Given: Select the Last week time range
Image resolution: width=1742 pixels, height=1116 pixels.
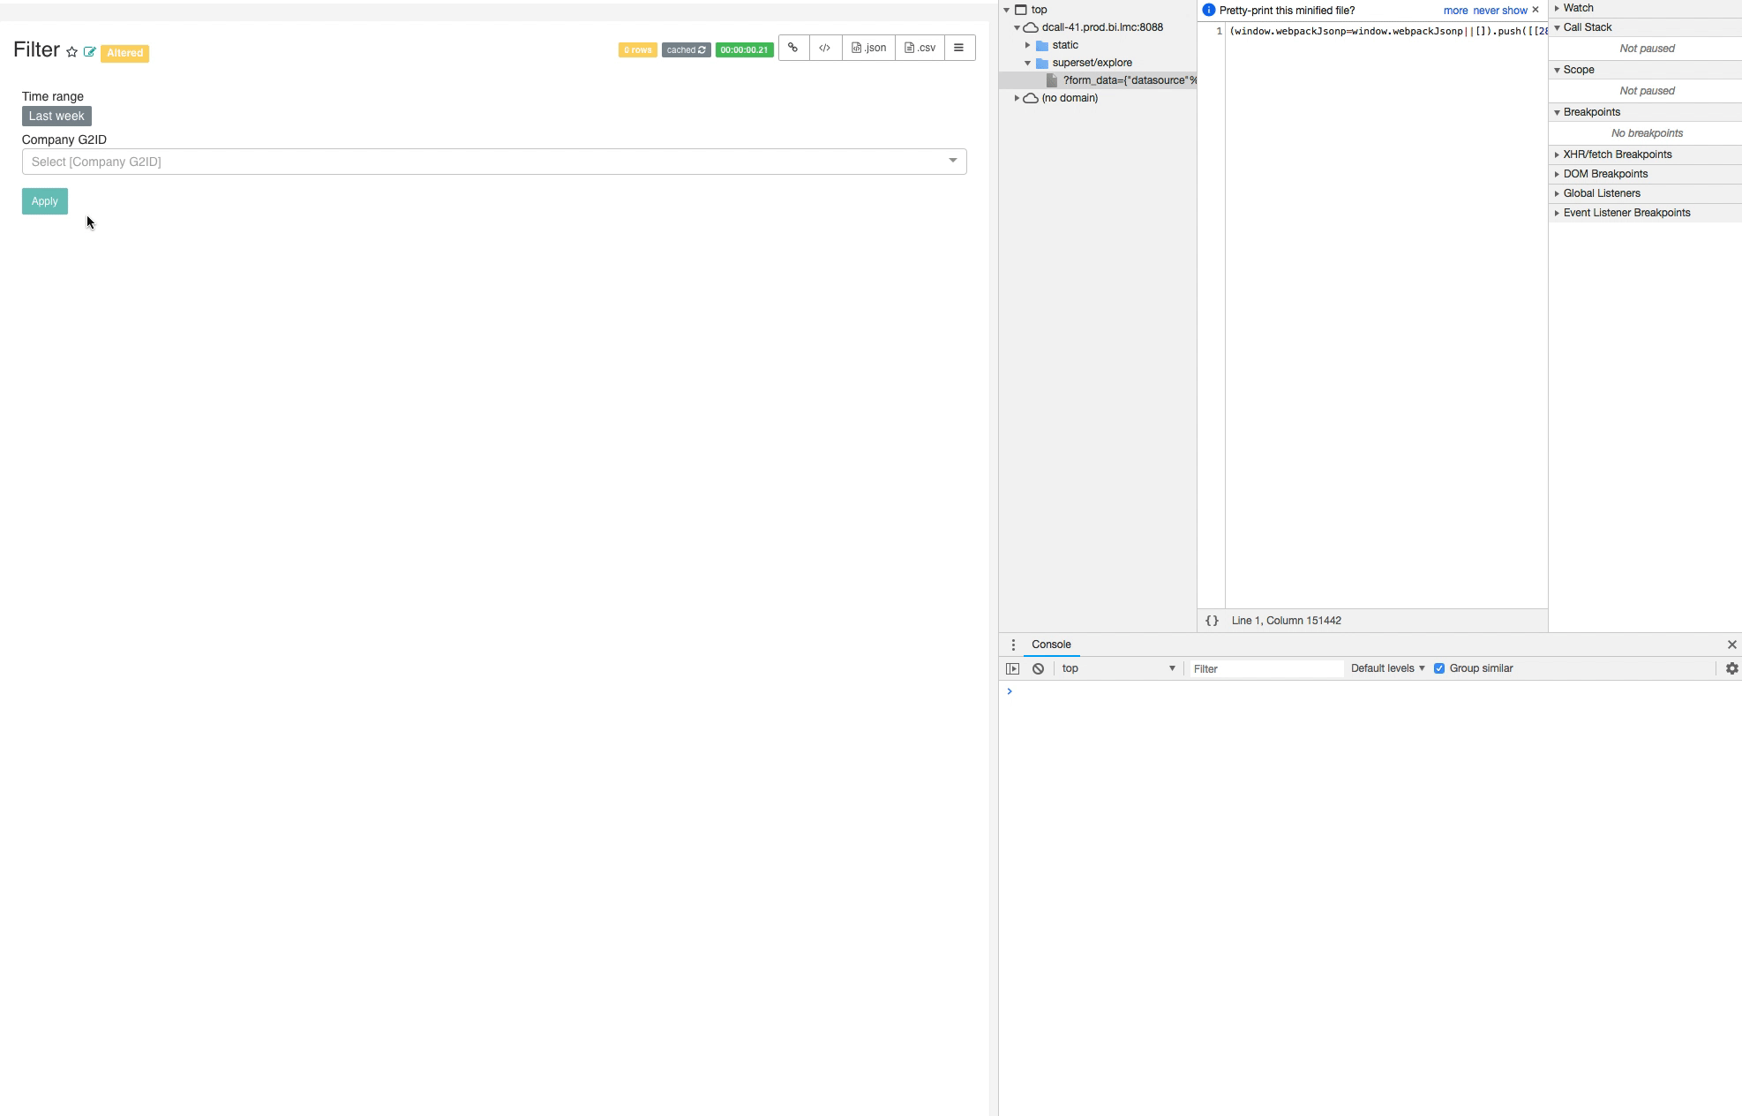Looking at the screenshot, I should tap(56, 116).
